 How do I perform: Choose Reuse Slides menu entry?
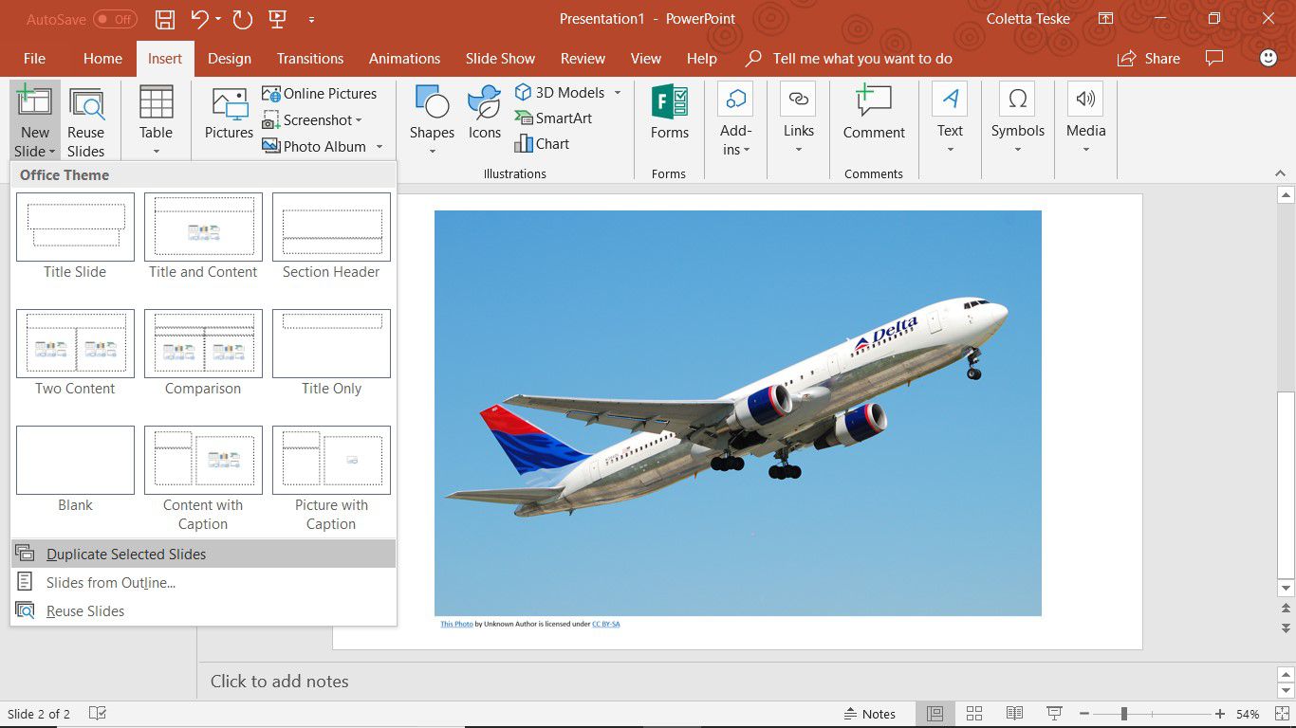click(x=203, y=611)
